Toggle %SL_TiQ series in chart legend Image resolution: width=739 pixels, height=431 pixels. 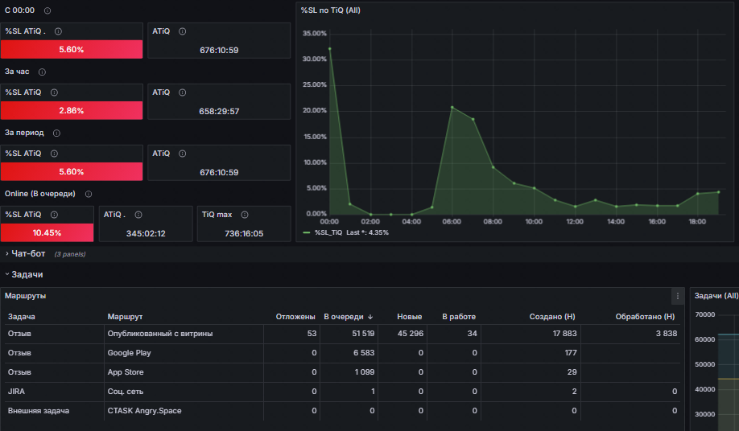(328, 232)
